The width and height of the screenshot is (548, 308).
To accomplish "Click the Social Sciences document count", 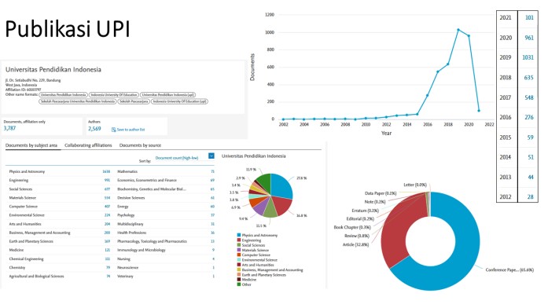I will [x=107, y=189].
